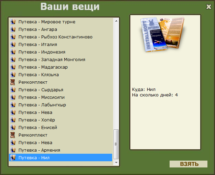Choose Путевка - Западная Монголия
Screen dimensions: 215x175
click(x=61, y=59)
